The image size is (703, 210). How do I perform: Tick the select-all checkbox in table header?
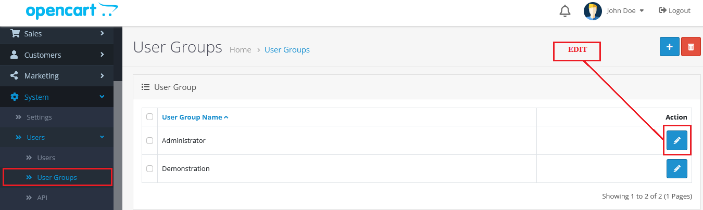[150, 117]
